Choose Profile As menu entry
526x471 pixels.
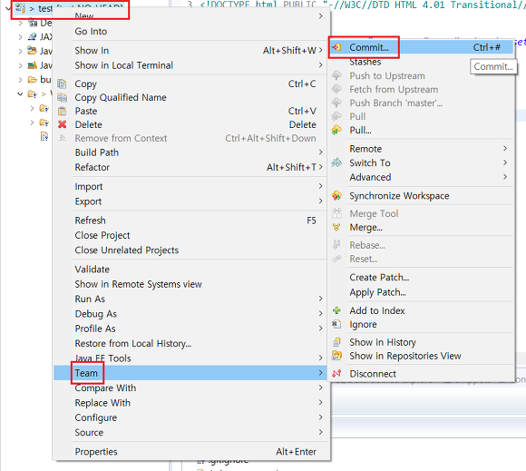191,329
